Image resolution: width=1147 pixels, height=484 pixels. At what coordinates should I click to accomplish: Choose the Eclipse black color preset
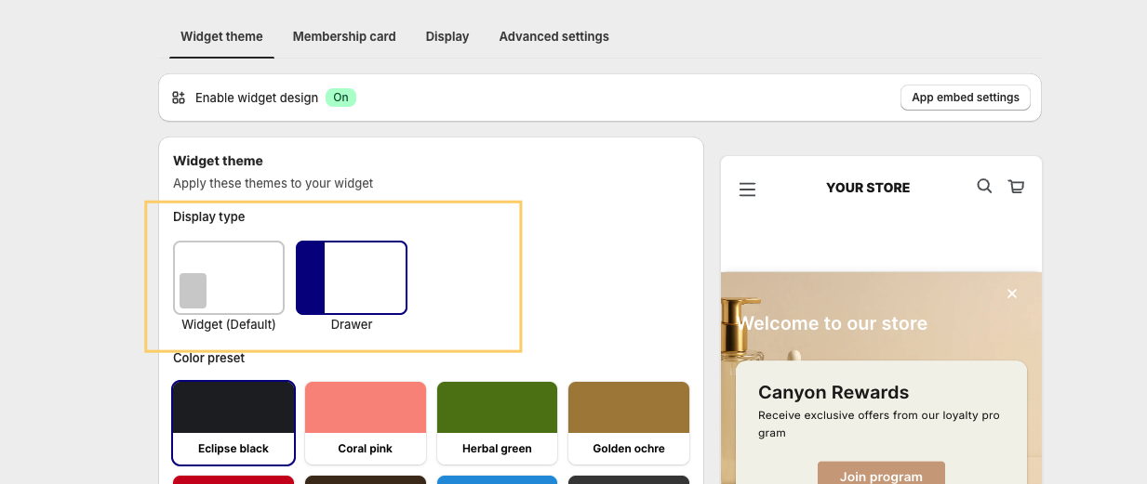[x=233, y=423]
